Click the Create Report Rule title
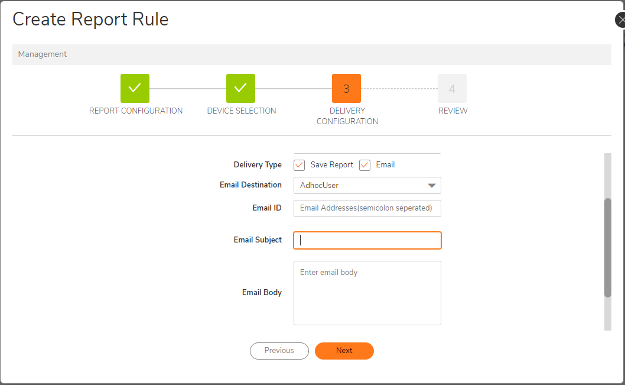625x385 pixels. (90, 20)
